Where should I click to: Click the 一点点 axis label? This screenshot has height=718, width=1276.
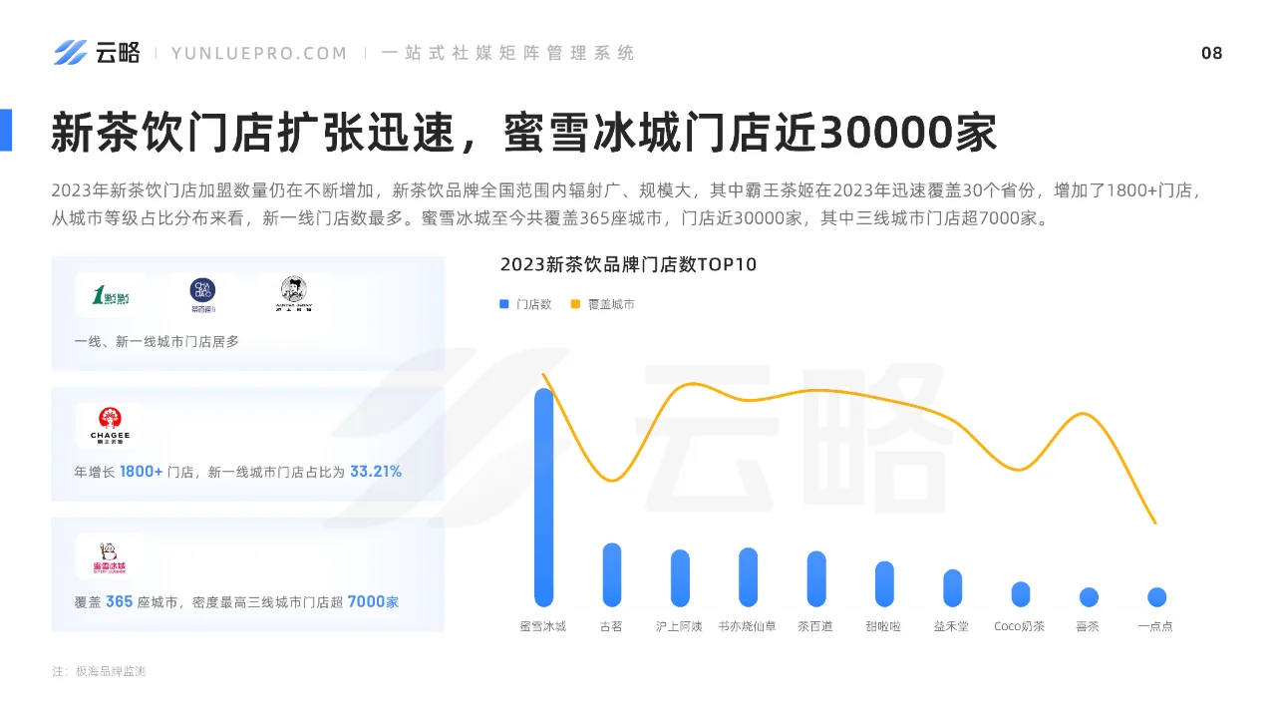[x=1156, y=626]
